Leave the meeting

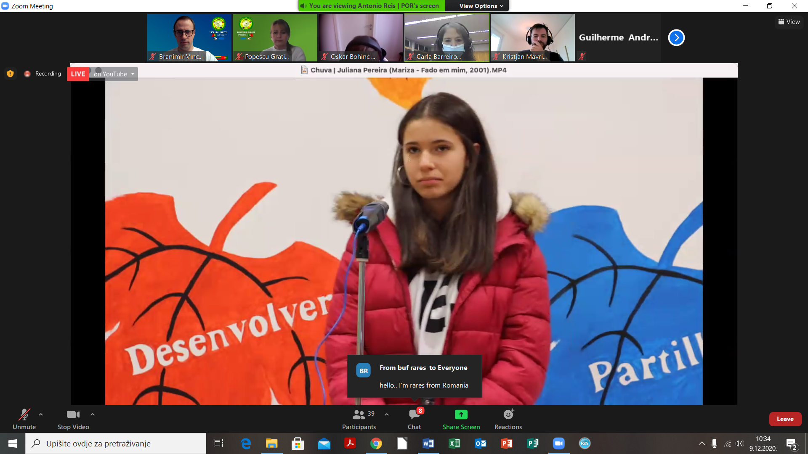[x=785, y=419]
